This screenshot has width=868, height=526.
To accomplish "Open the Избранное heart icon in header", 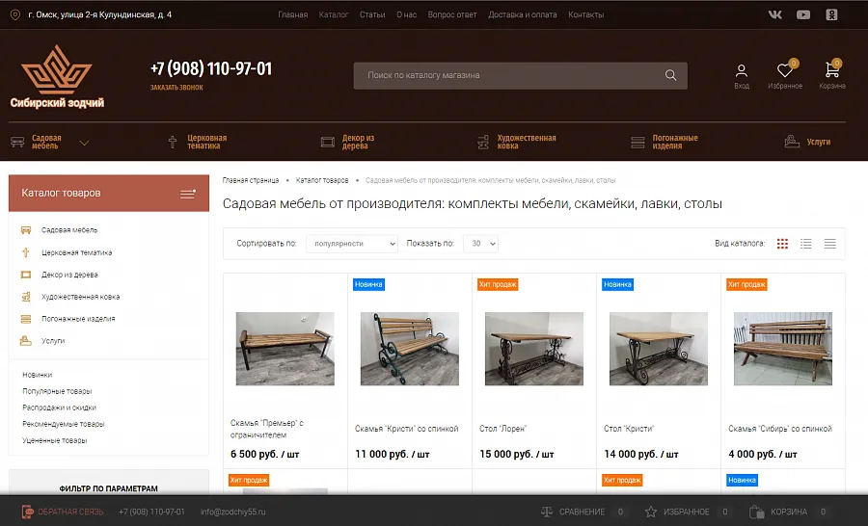I will 784,70.
